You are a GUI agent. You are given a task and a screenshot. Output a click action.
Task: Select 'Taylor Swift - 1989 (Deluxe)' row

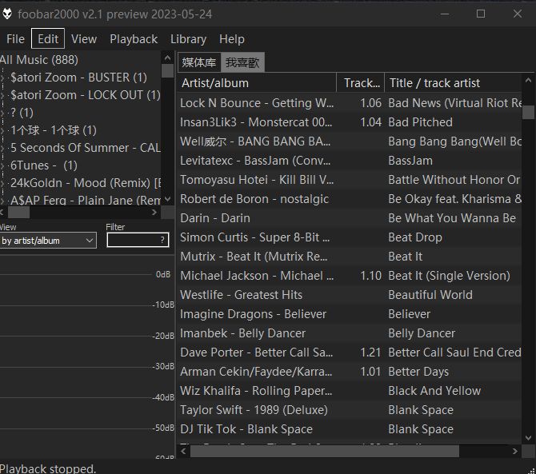tap(350, 410)
